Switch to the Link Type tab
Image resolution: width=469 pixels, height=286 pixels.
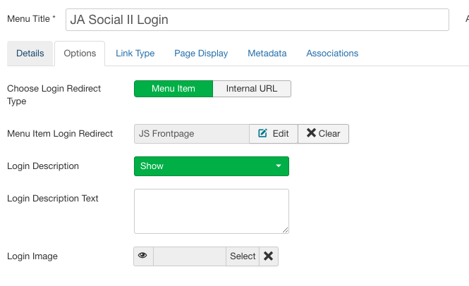pos(135,54)
